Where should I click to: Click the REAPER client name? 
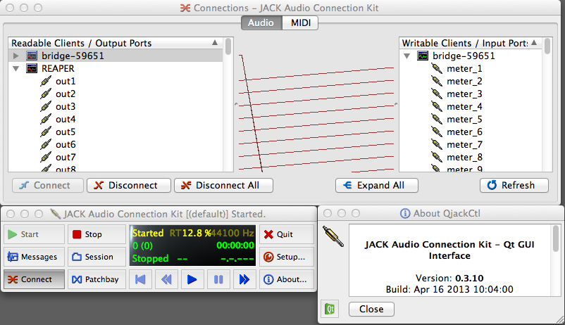[x=58, y=68]
